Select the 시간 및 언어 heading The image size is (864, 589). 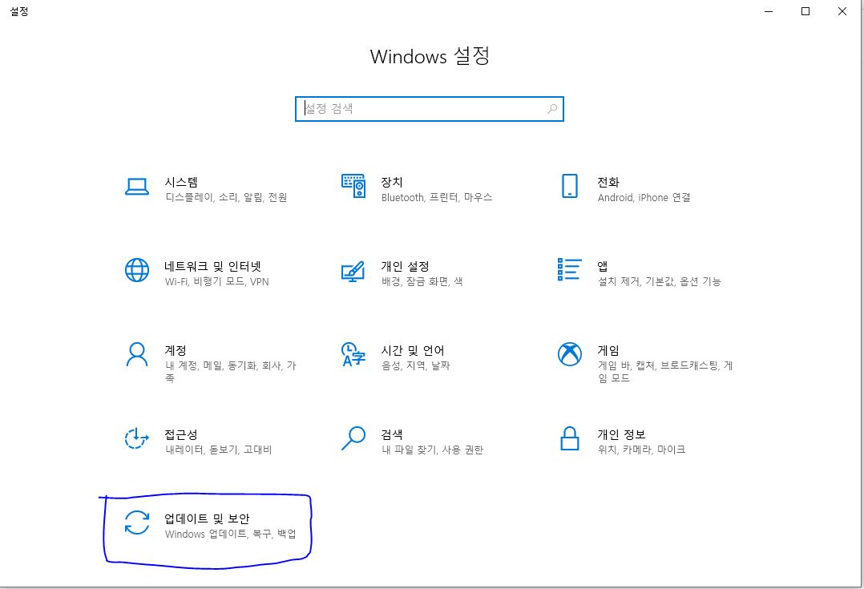413,350
